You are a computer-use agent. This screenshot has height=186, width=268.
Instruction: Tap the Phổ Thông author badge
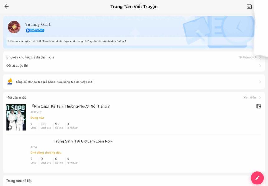click(x=35, y=30)
